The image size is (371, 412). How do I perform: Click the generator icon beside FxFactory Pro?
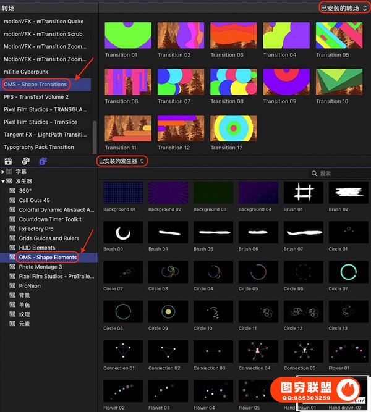point(12,229)
